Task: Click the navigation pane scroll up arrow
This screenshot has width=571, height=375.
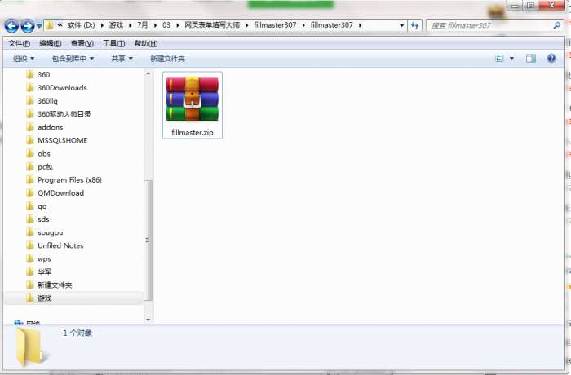Action: click(148, 73)
